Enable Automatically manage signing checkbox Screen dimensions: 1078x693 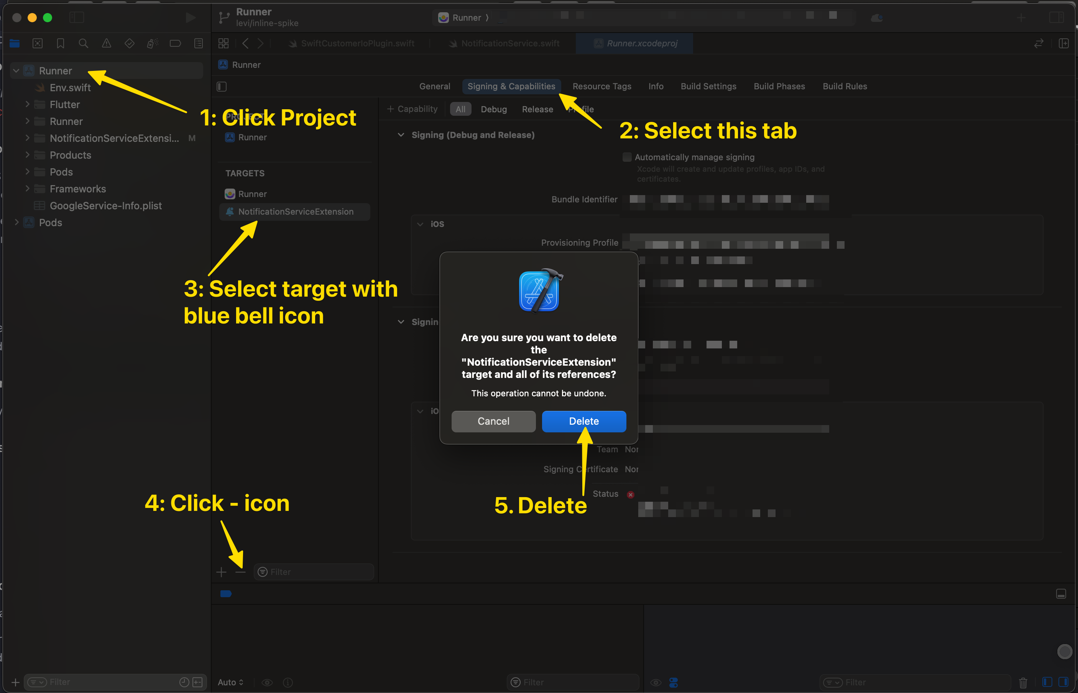click(x=627, y=157)
